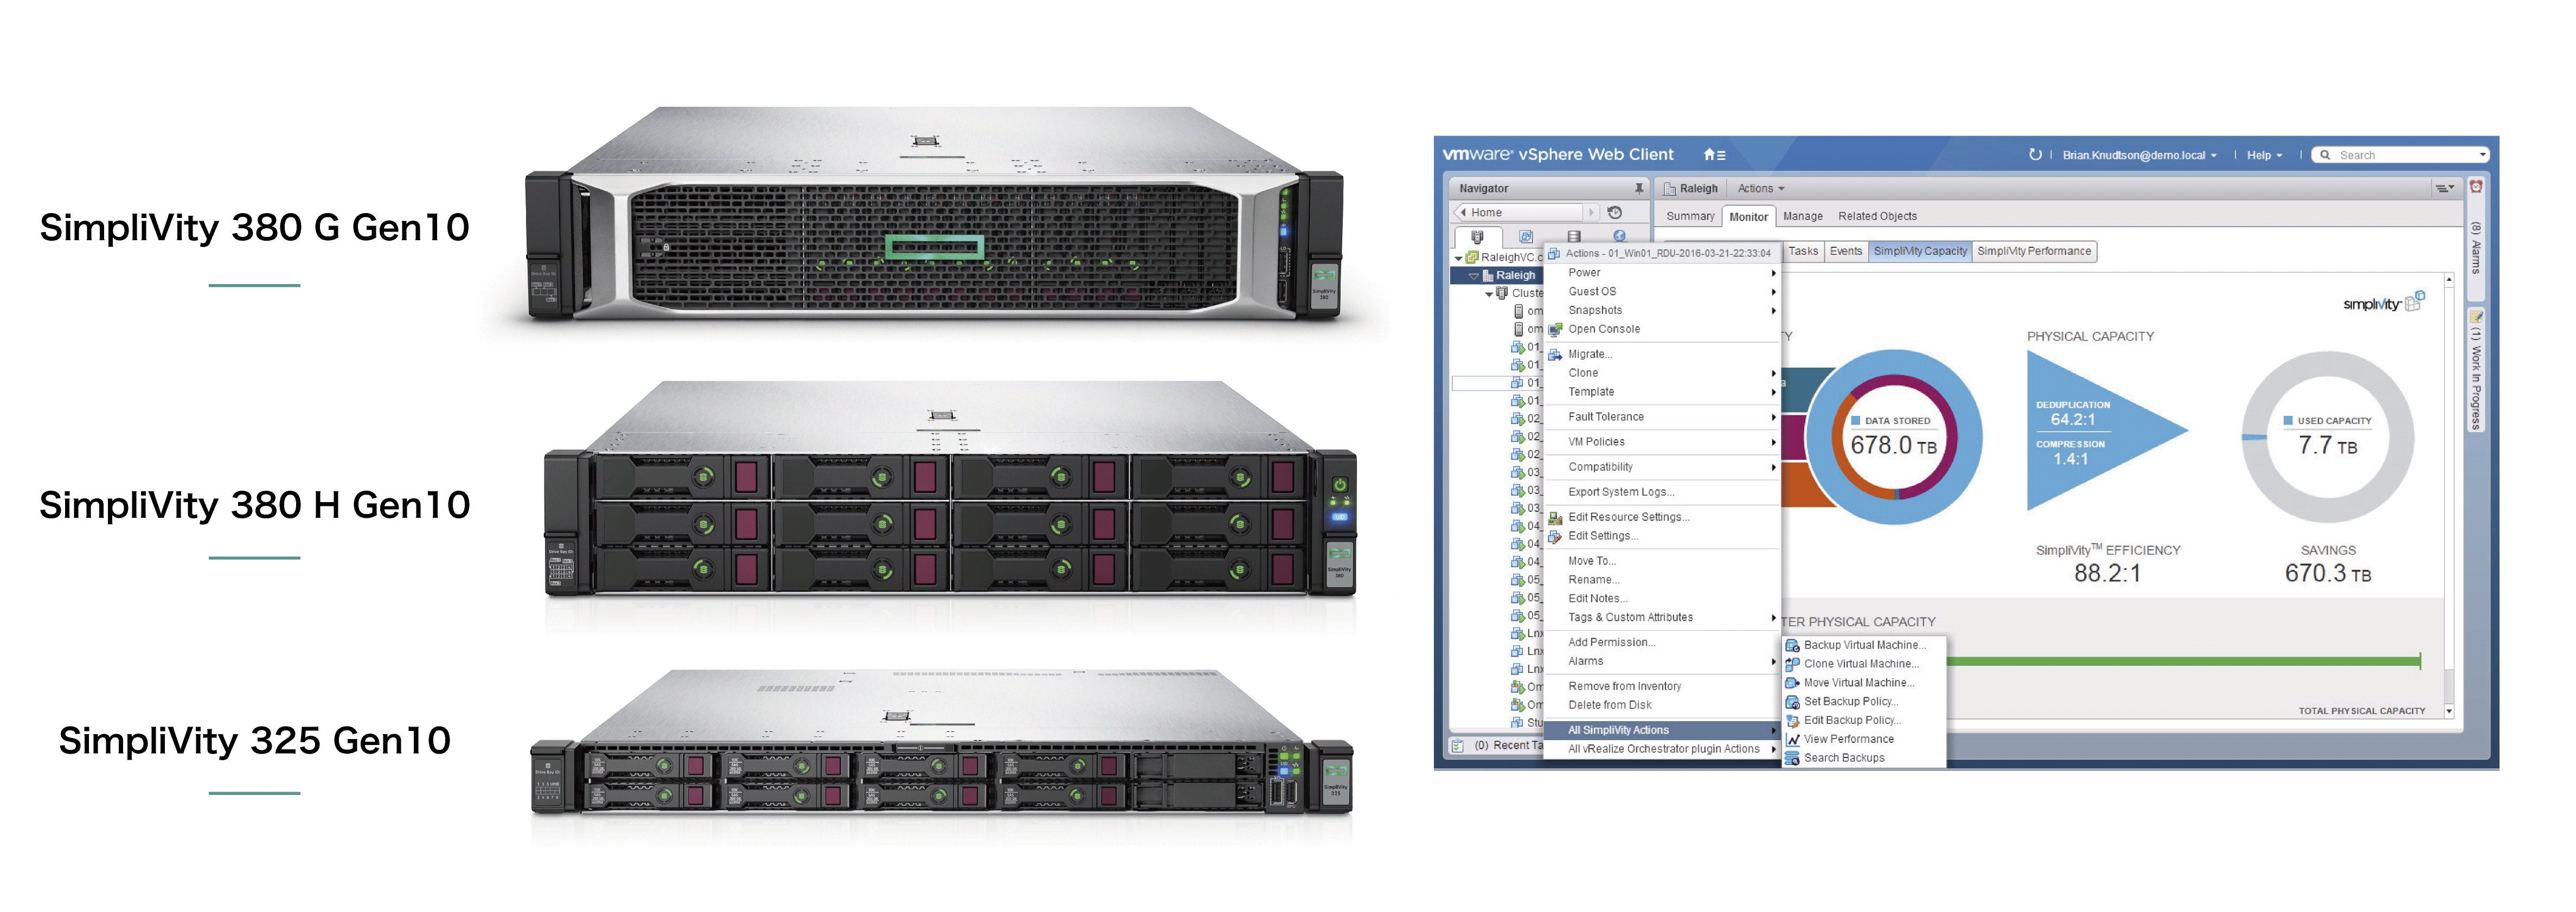Viewport: 2576px width, 912px height.
Task: Open the VMs and Templates inventory tab icon
Action: tap(1526, 237)
